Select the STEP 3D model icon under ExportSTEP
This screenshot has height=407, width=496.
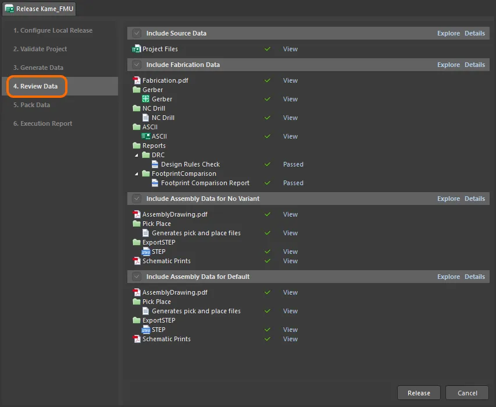145,252
